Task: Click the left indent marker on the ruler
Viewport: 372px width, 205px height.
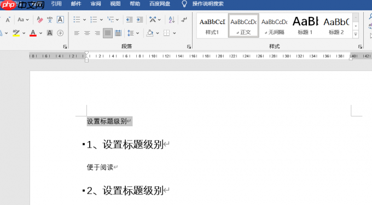Action: [86, 60]
